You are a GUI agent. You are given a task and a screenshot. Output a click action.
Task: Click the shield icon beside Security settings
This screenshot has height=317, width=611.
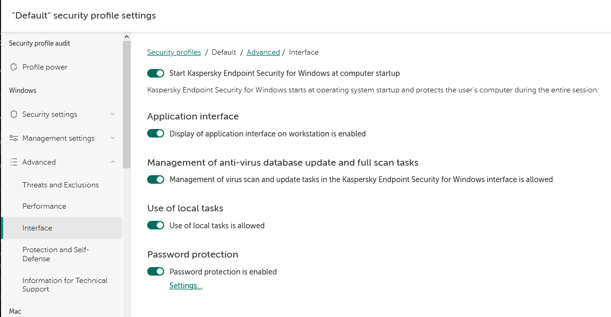click(14, 114)
